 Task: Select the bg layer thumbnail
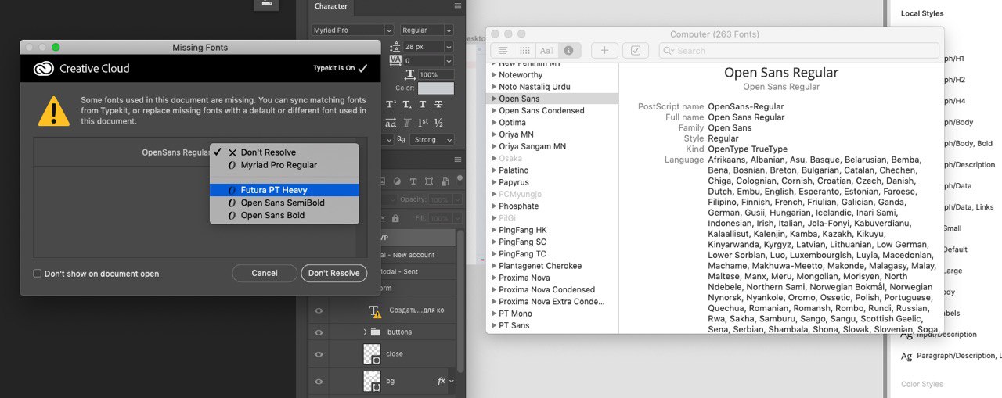(x=372, y=381)
